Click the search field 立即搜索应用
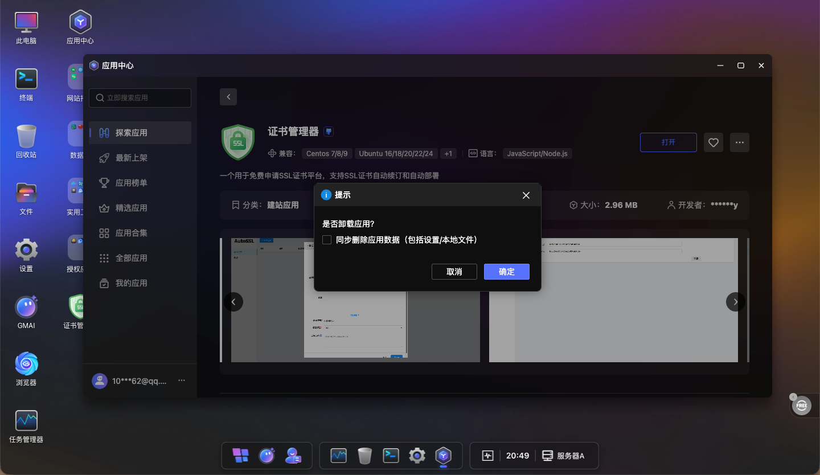820x475 pixels. pyautogui.click(x=140, y=98)
